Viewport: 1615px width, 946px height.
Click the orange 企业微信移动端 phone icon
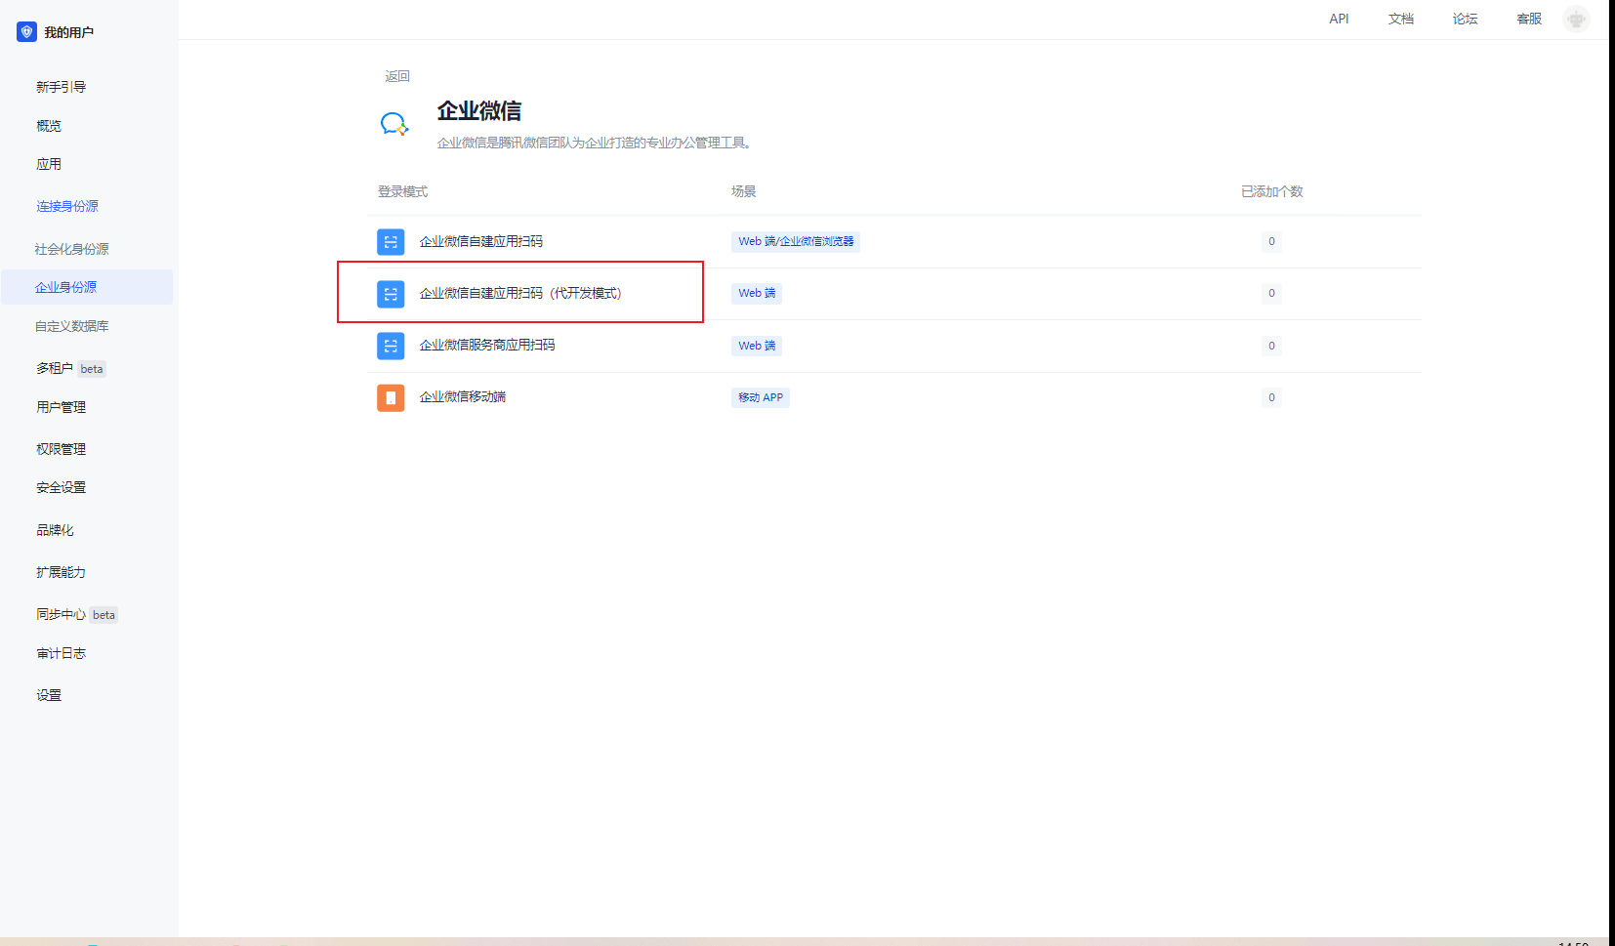[x=391, y=397]
